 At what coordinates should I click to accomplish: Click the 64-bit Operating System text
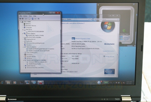point(78,46)
